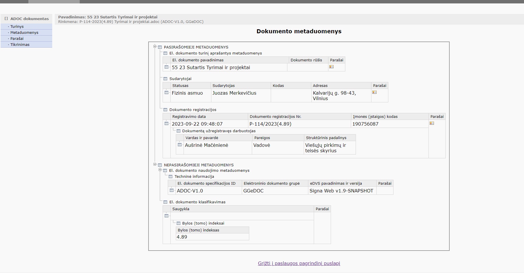Image resolution: width=524 pixels, height=273 pixels.
Task: Open Turinys in the sidebar menu
Action: point(17,26)
